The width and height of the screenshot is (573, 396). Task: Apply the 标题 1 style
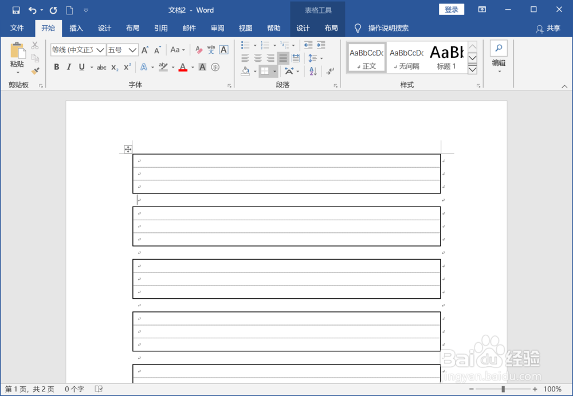click(x=446, y=57)
